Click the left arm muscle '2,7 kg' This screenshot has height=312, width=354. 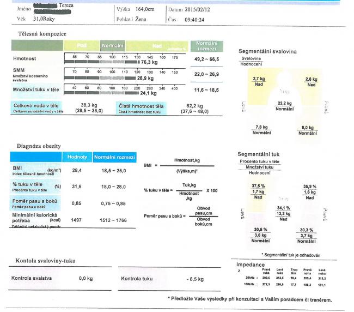pos(259,79)
